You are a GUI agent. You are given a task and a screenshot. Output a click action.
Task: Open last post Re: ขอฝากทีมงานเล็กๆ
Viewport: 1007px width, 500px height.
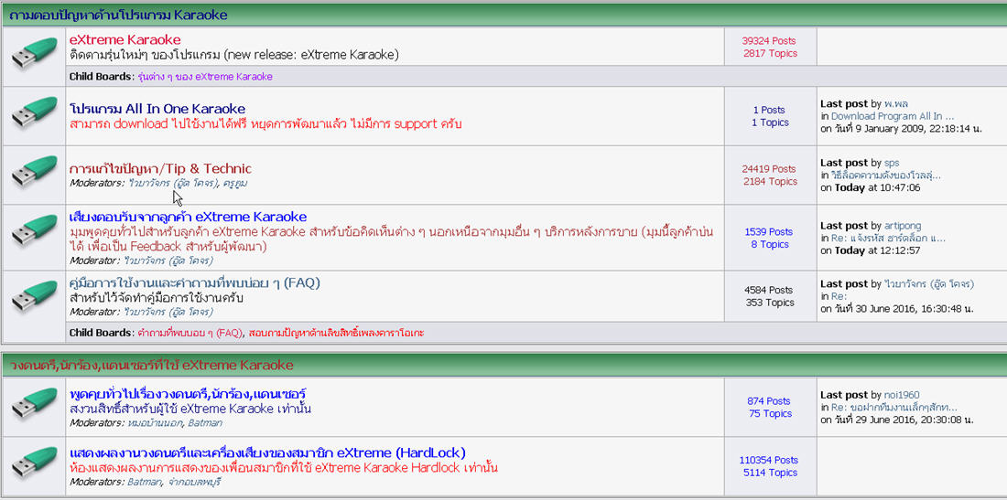[x=894, y=407]
